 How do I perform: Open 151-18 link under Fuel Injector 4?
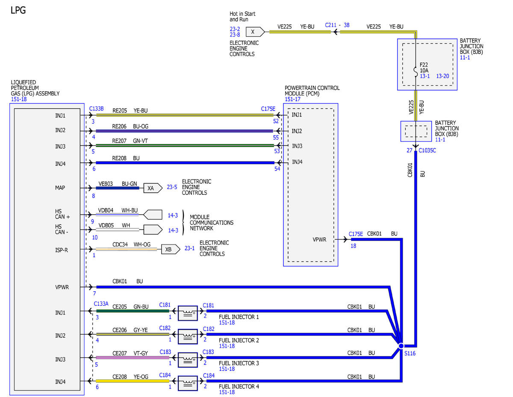pos(227,392)
